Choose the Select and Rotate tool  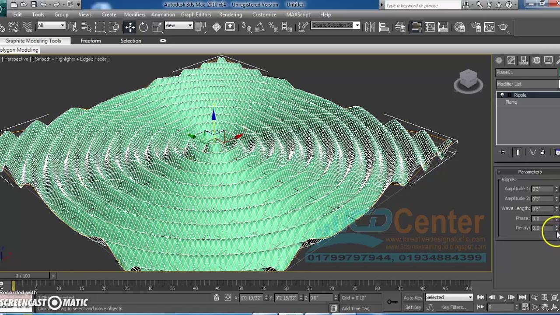click(x=143, y=27)
